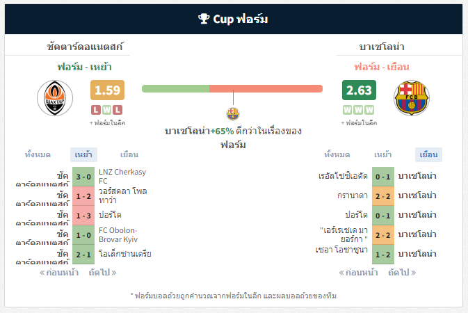Click the 2.63 Barcelona form rating box
The image size is (468, 313).
pyautogui.click(x=359, y=90)
